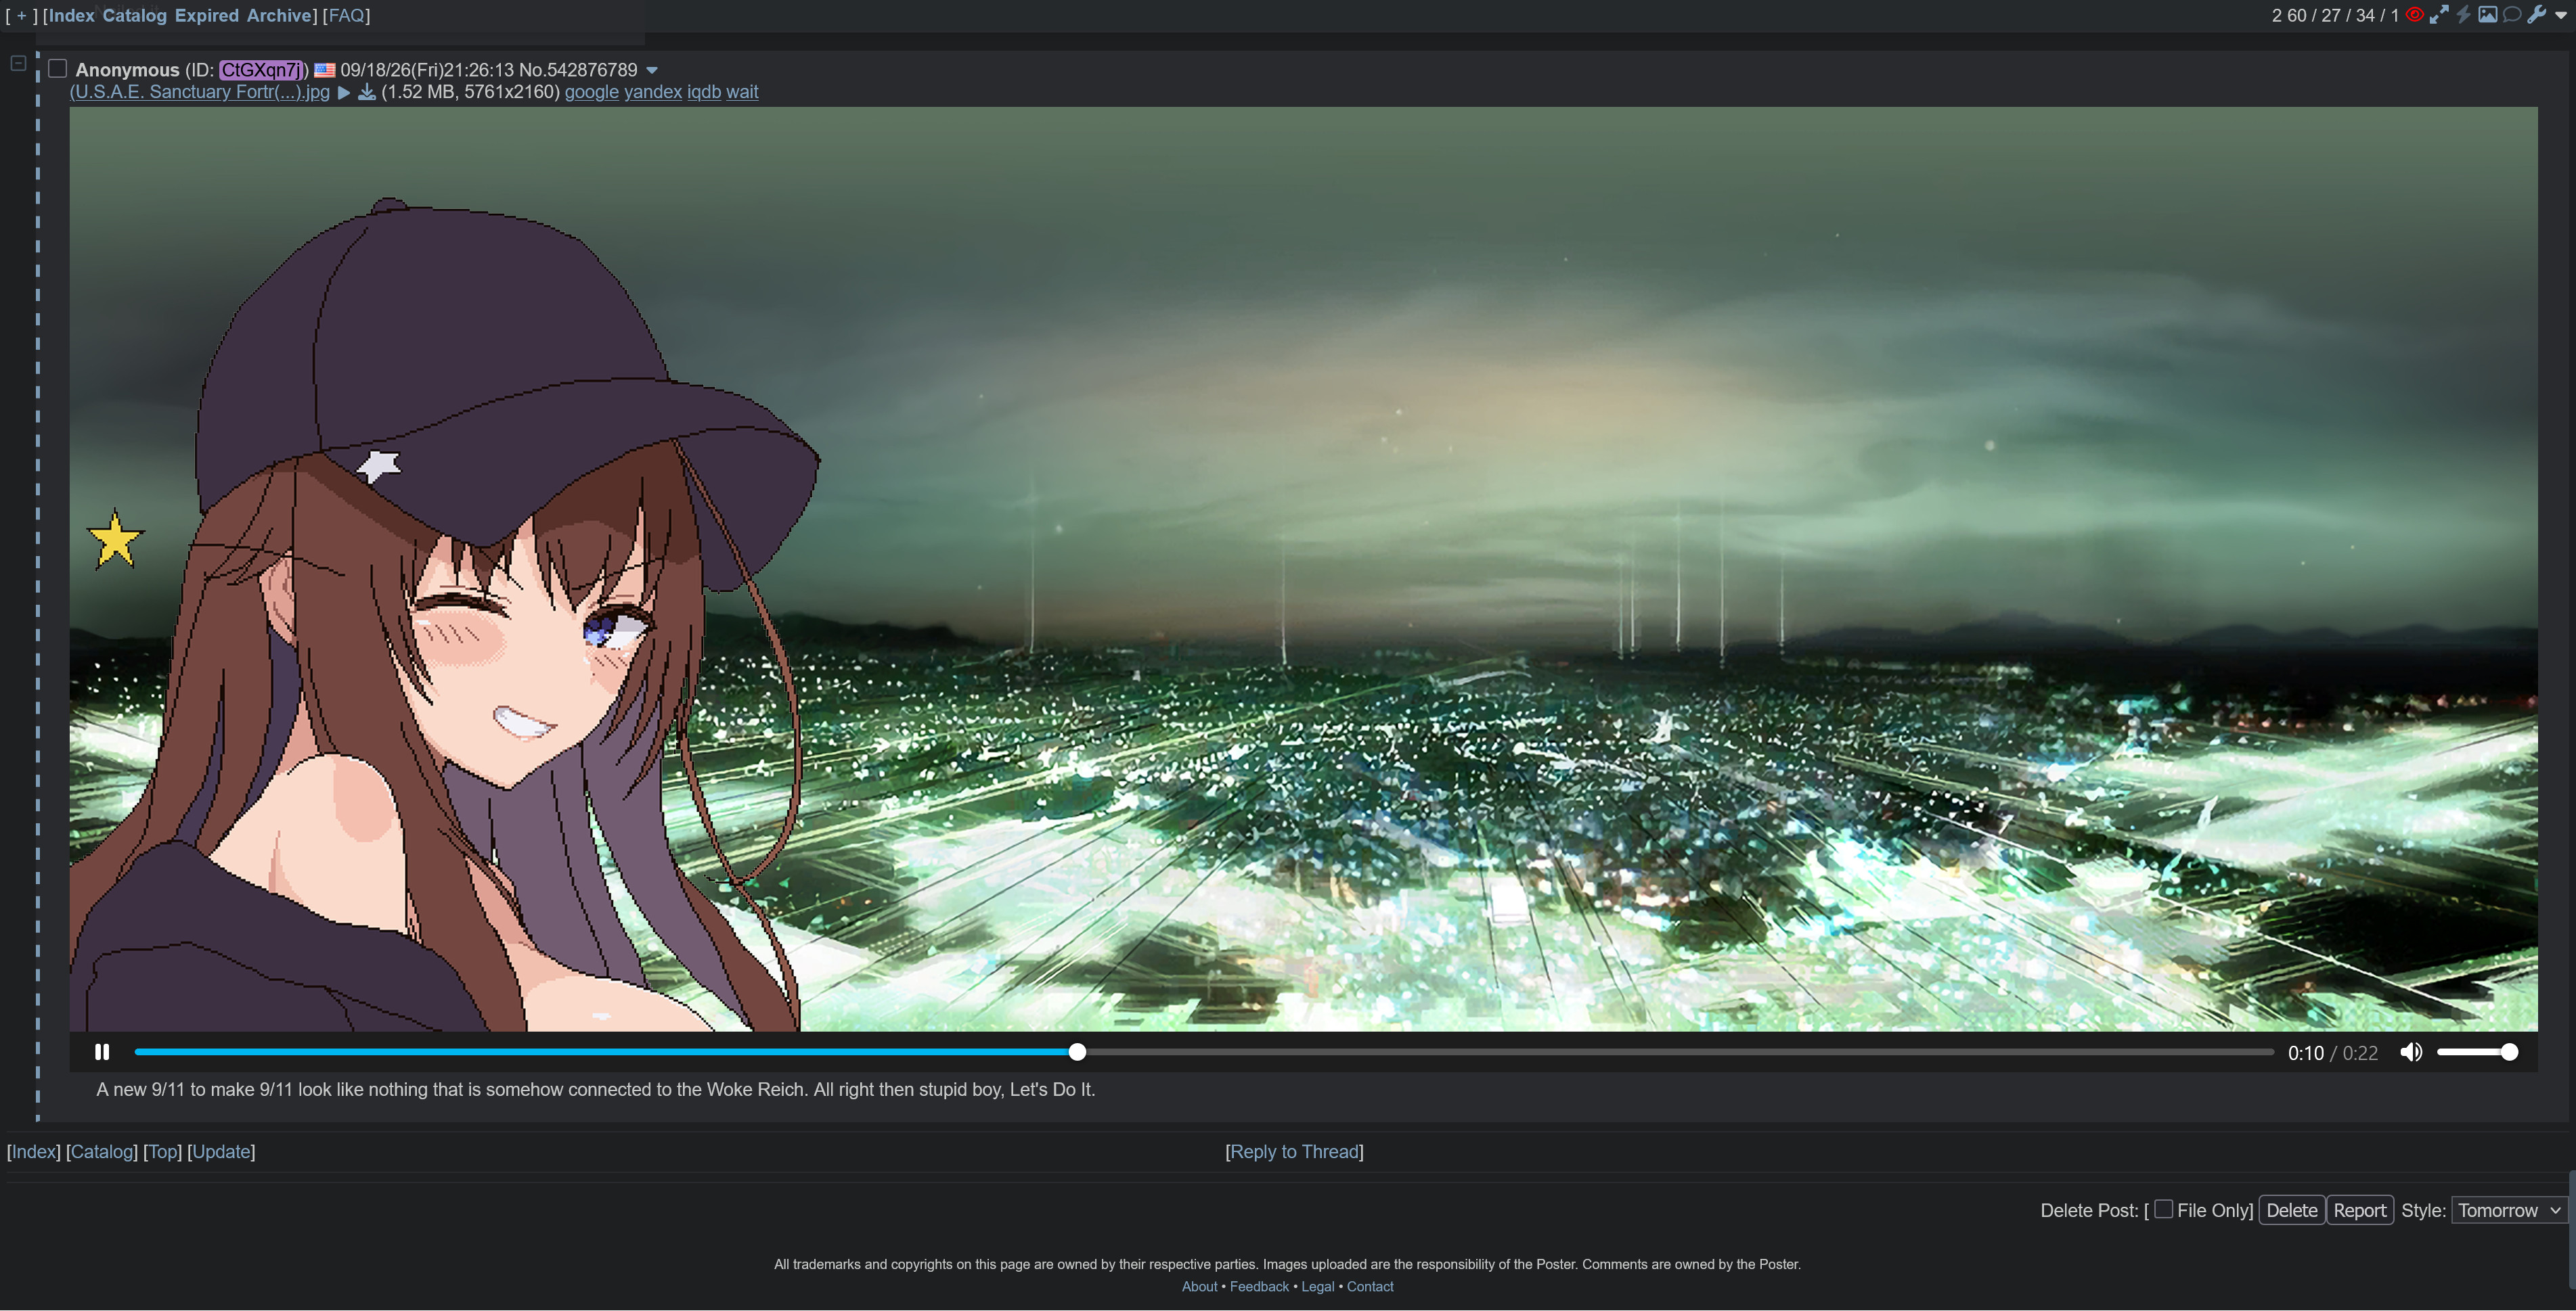This screenshot has width=2576, height=1311.
Task: Mute the video with speaker icon
Action: click(2411, 1052)
